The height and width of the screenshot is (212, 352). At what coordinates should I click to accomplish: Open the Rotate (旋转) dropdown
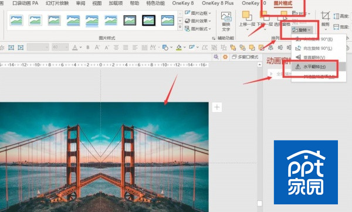point(302,30)
